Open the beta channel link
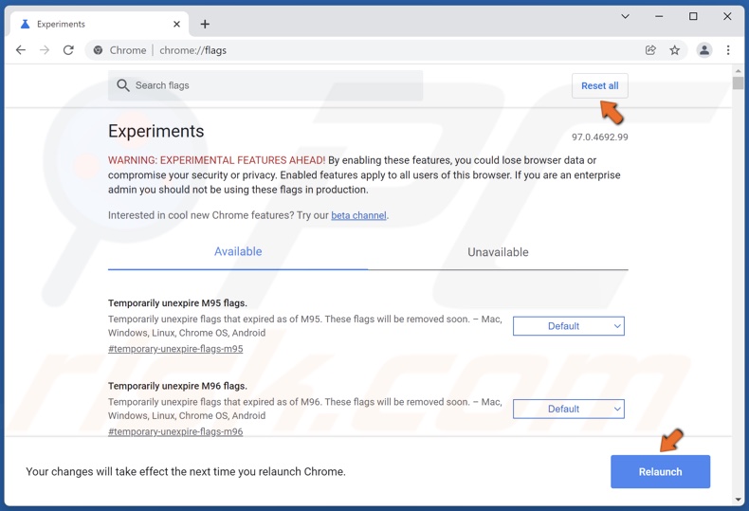The image size is (749, 511). pos(358,215)
